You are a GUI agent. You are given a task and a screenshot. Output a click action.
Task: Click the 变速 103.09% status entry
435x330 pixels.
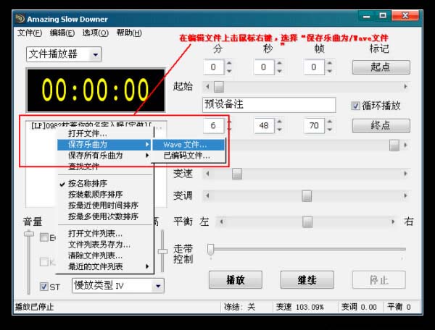point(299,307)
